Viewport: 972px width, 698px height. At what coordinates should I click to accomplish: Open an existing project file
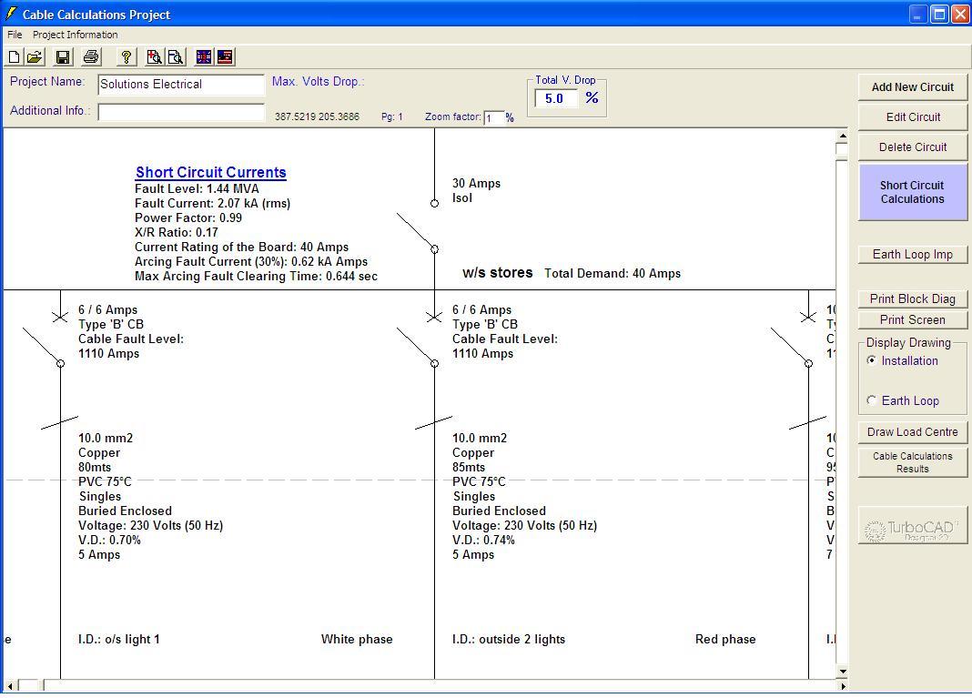[x=35, y=57]
